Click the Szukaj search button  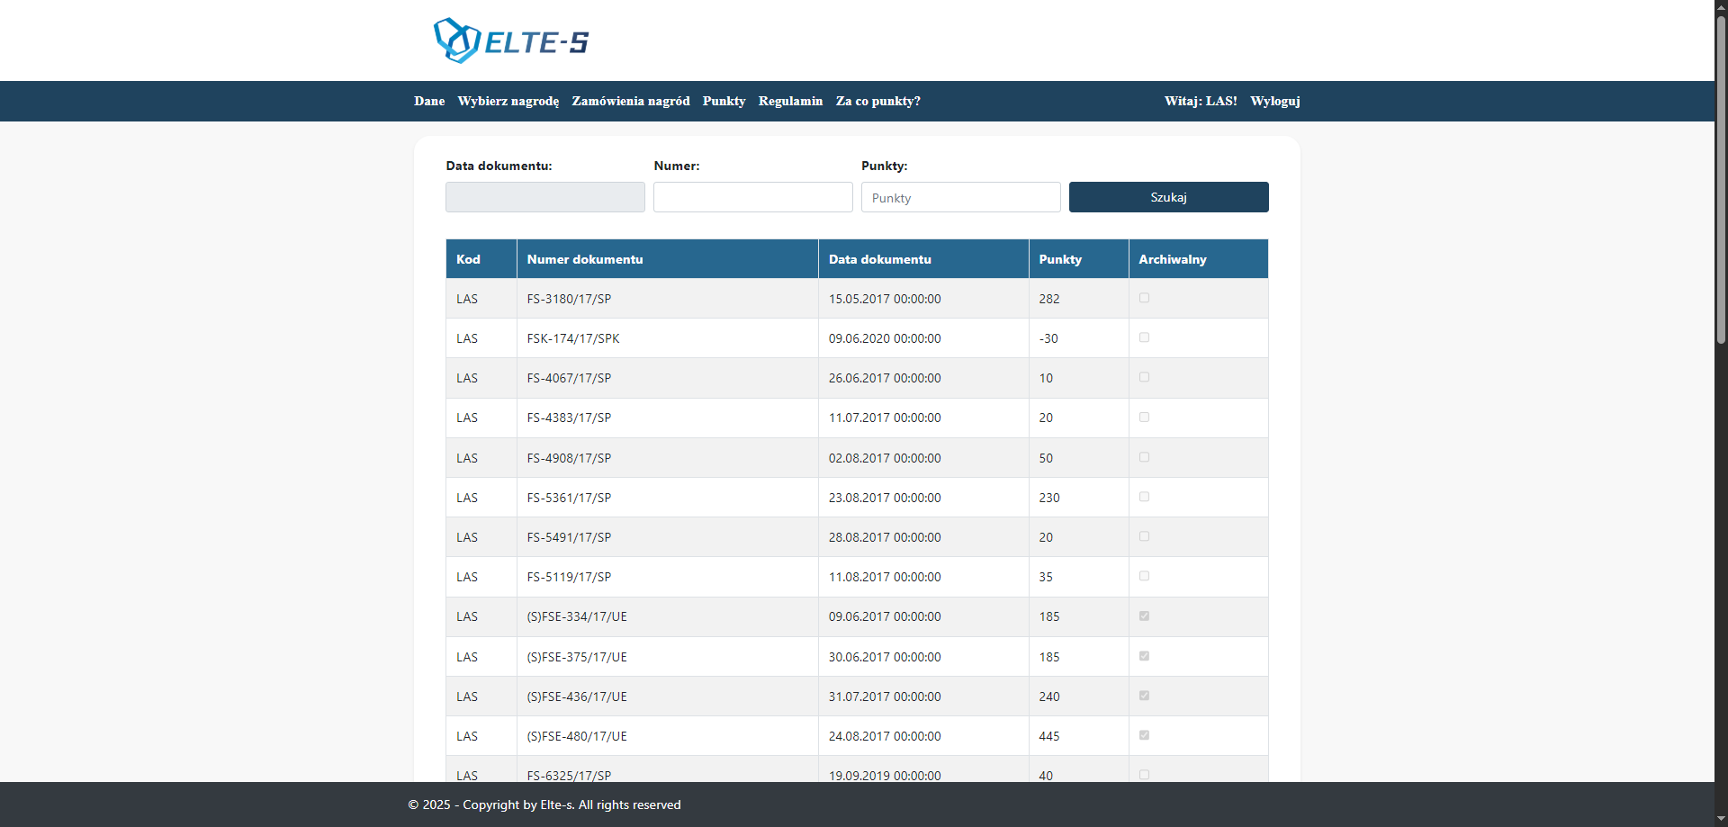1168,197
